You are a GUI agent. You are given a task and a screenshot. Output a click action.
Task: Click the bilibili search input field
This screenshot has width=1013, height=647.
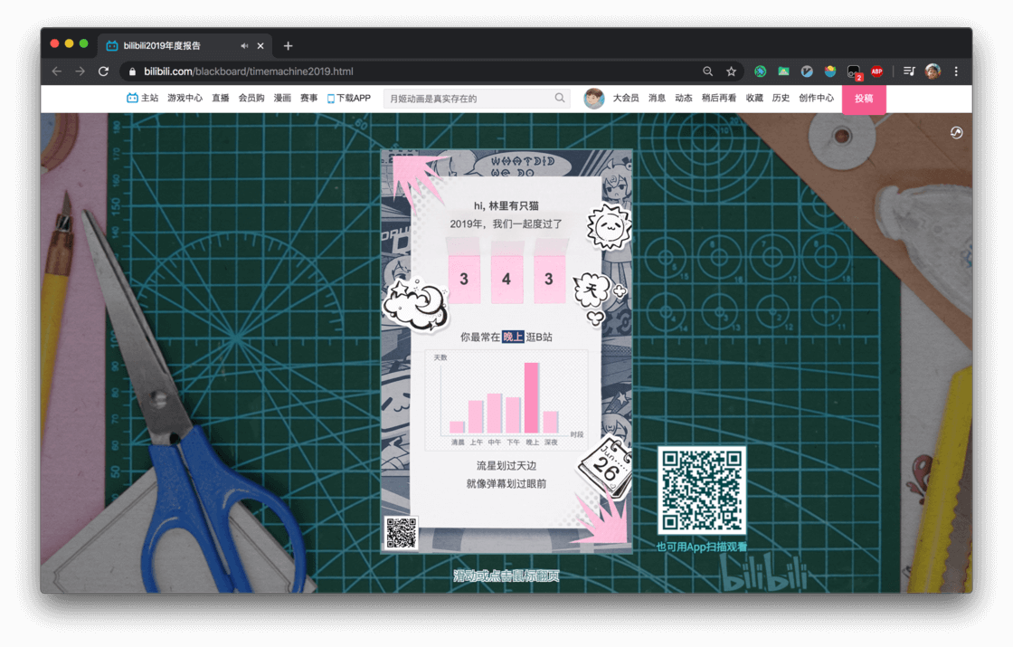(x=469, y=99)
